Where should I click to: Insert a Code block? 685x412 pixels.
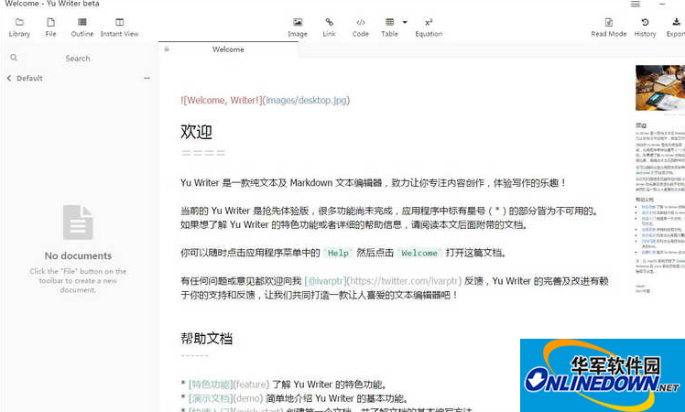tap(361, 27)
